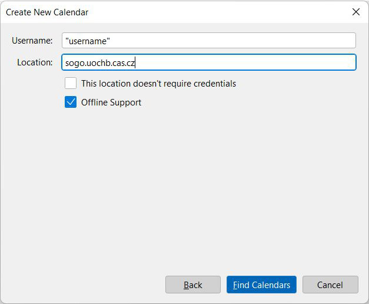Image resolution: width=369 pixels, height=304 pixels.
Task: Cancel the calendar creation
Action: [x=330, y=285]
